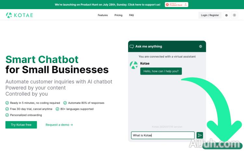Click the Kotae logo in the header
This screenshot has width=244, height=152.
point(19,15)
